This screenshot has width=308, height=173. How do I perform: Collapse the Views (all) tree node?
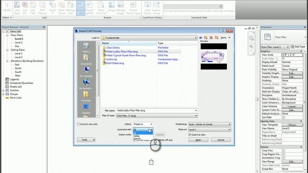click(x=3, y=32)
